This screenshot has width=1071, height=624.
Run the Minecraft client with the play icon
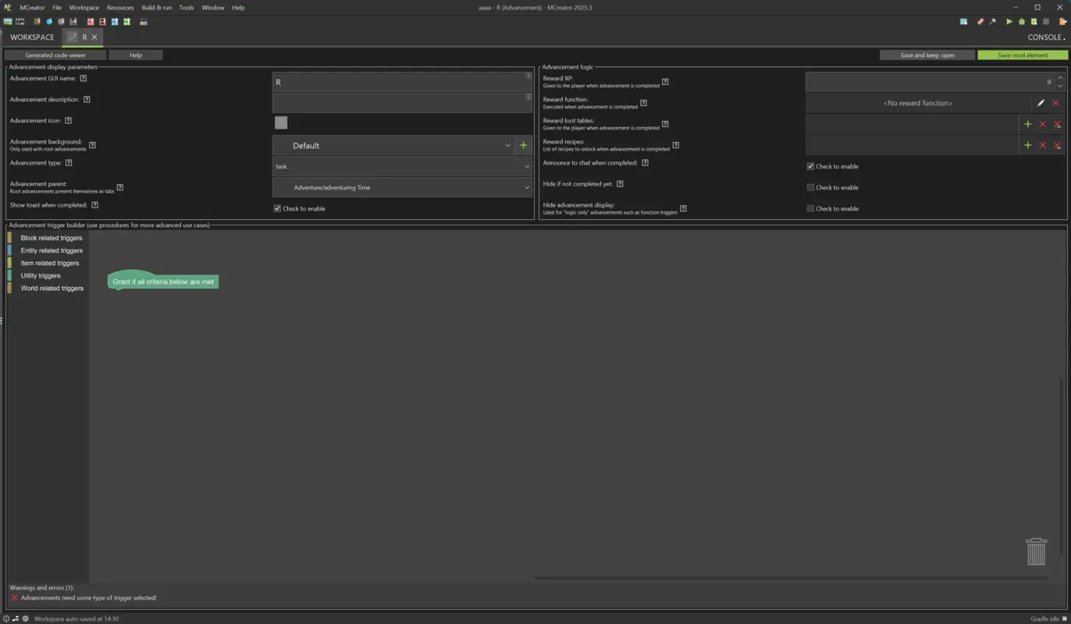[1009, 22]
